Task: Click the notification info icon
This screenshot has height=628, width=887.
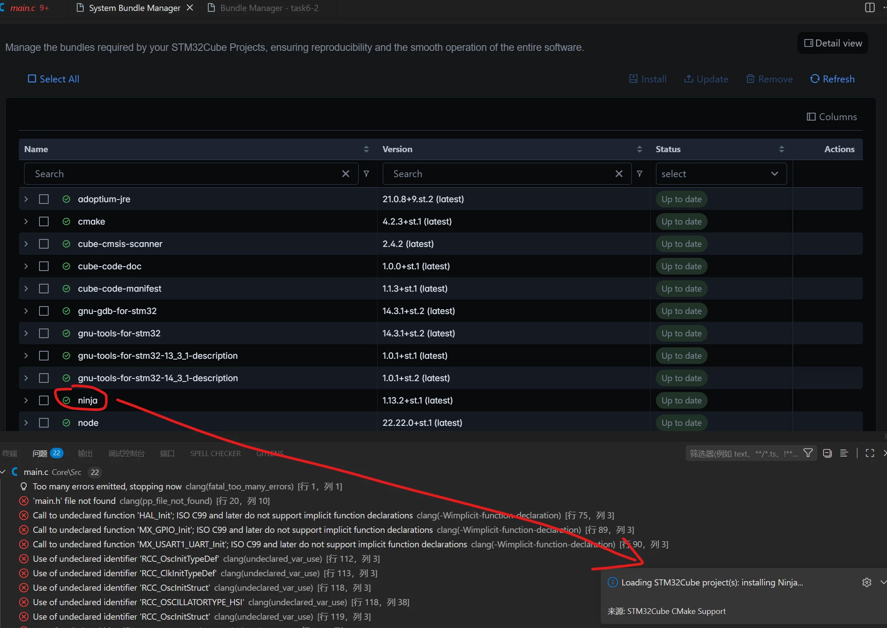Action: (x=613, y=582)
